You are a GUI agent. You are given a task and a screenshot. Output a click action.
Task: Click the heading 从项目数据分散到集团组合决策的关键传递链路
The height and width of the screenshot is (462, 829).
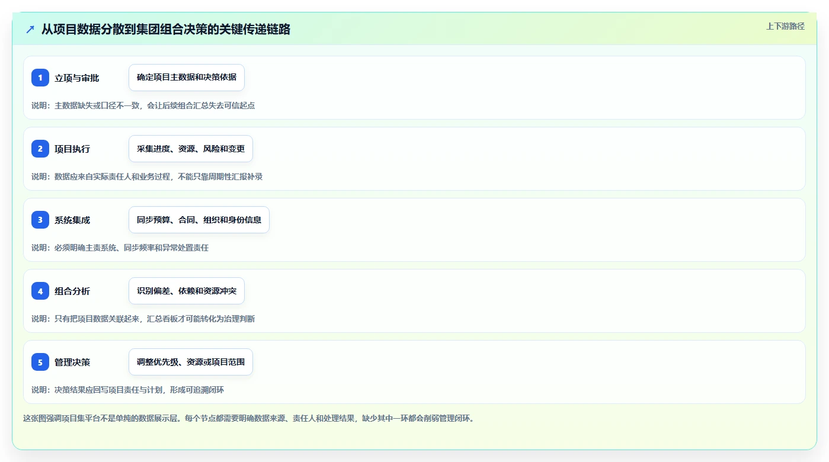(166, 29)
